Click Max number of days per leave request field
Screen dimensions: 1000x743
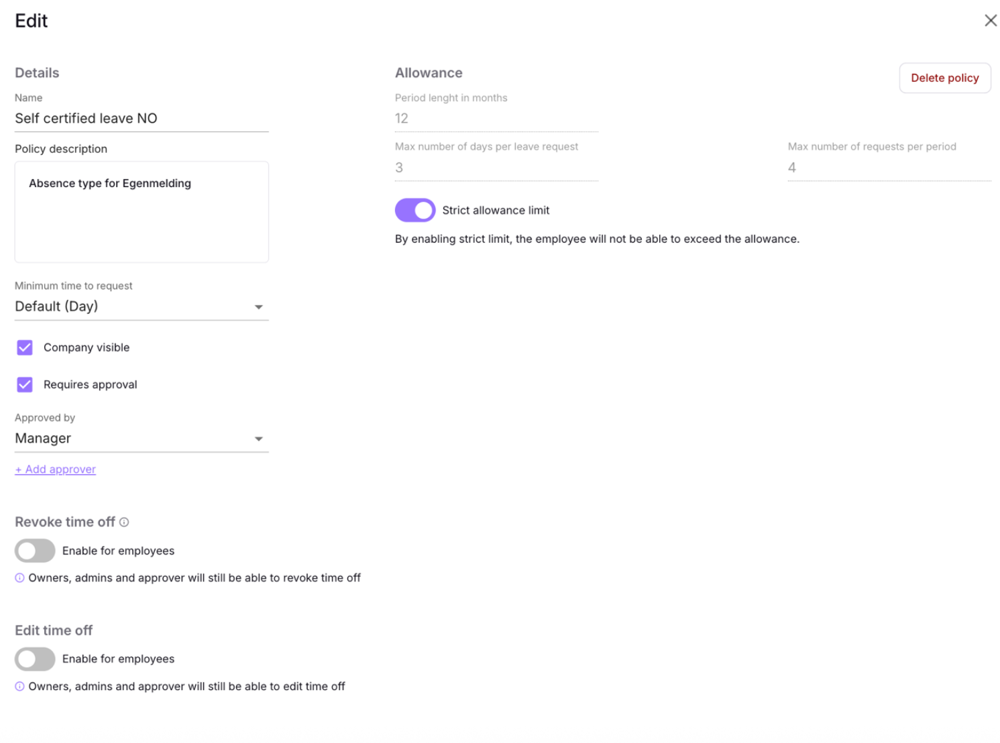[496, 168]
